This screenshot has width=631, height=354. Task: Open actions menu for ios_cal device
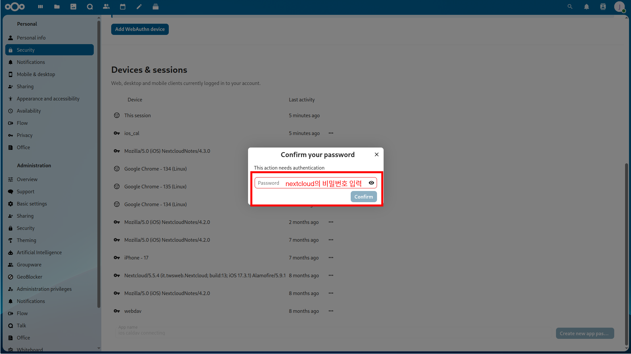point(331,133)
